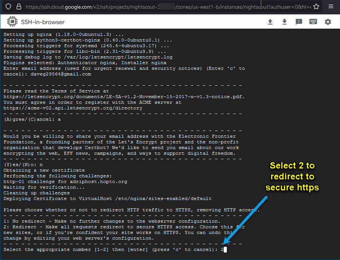Viewport: 340px width, 260px height.
Task: Click the Let's Encrypt terms PDF URL
Action: 124,97
